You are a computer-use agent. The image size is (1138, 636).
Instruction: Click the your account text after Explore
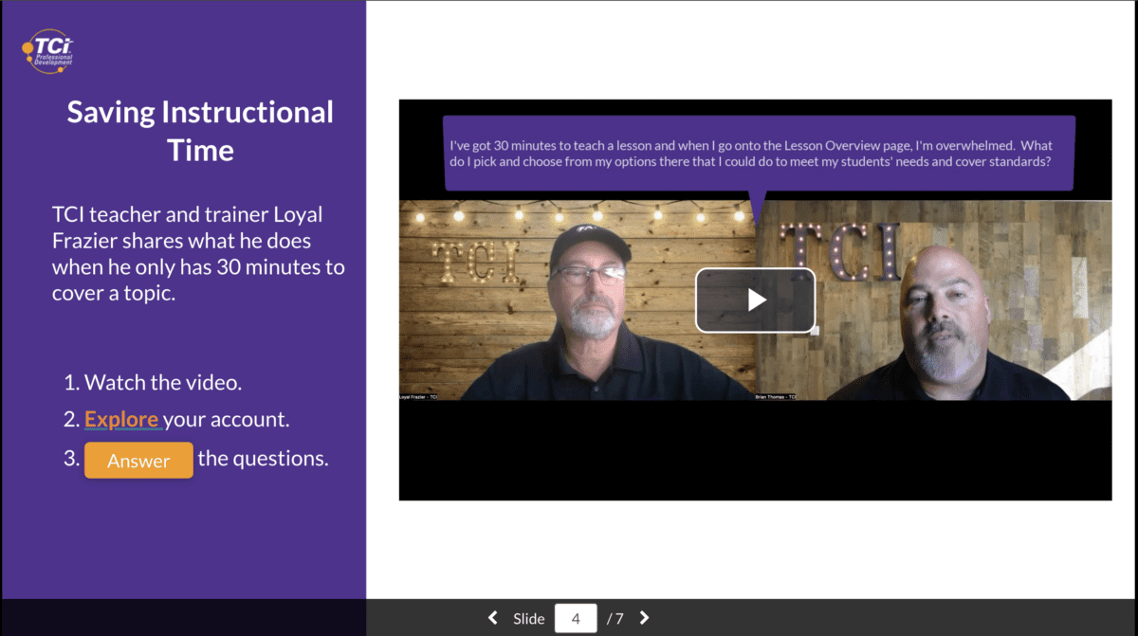pyautogui.click(x=226, y=419)
